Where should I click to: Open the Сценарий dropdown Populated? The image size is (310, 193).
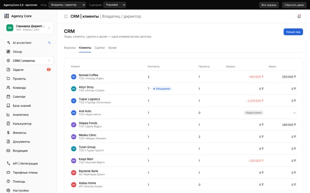pyautogui.click(x=115, y=5)
